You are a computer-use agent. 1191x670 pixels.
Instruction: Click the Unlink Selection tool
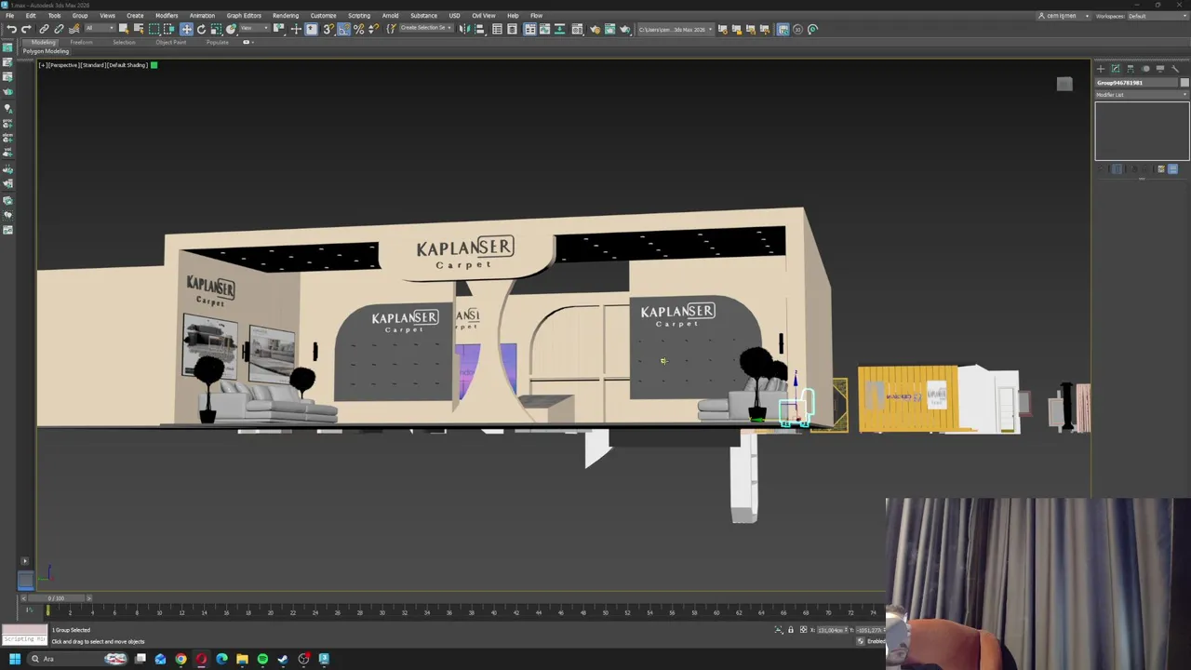coord(59,29)
